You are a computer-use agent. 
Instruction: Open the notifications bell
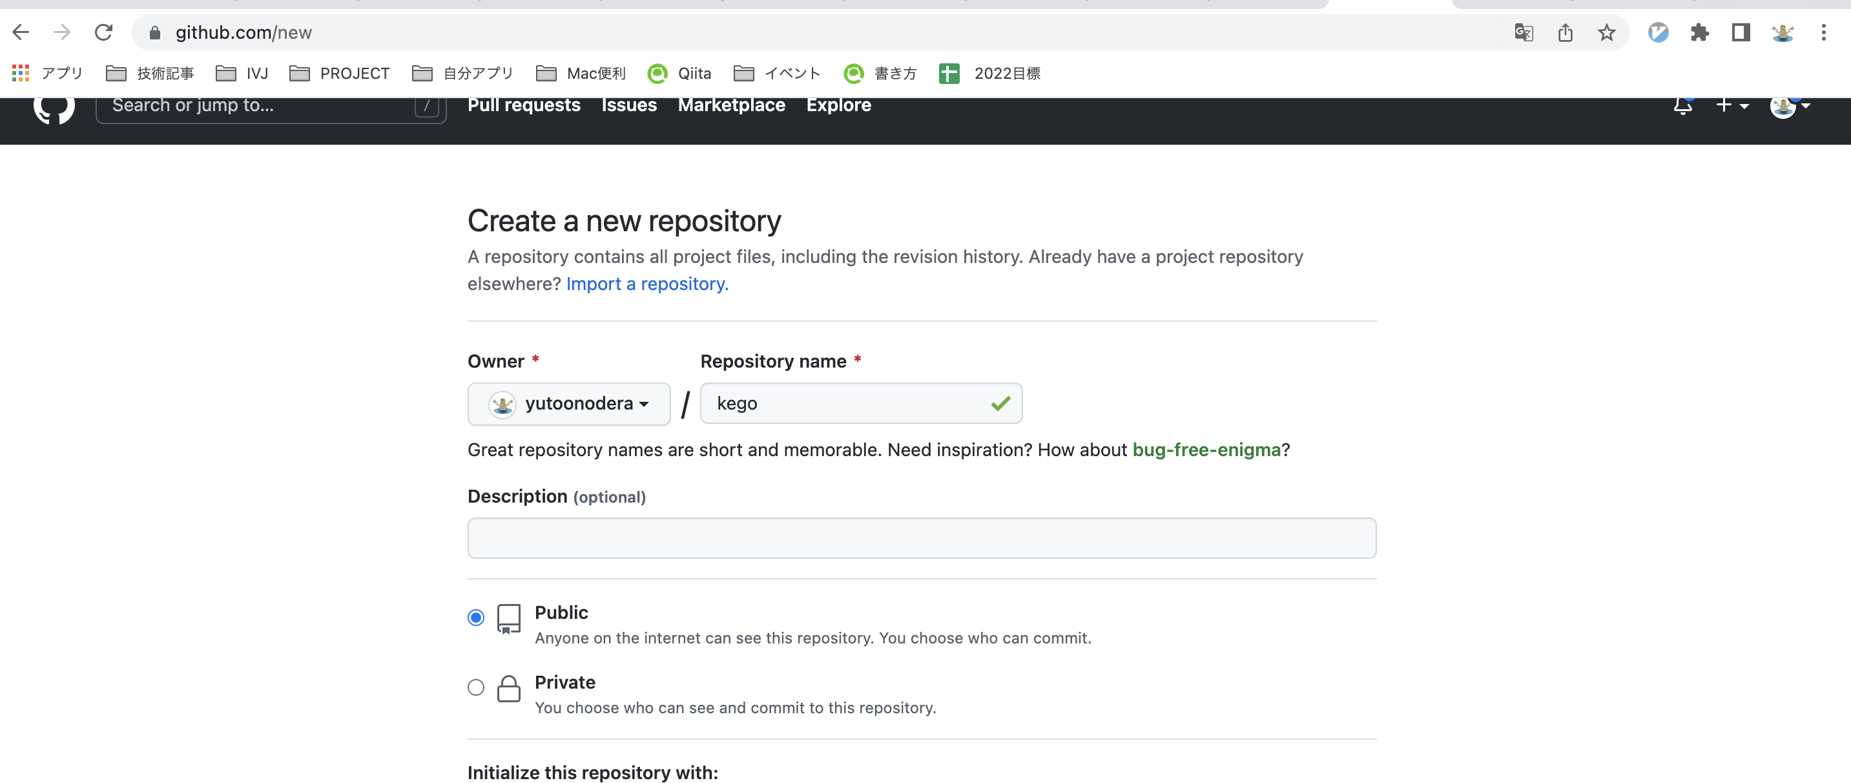[x=1682, y=106]
